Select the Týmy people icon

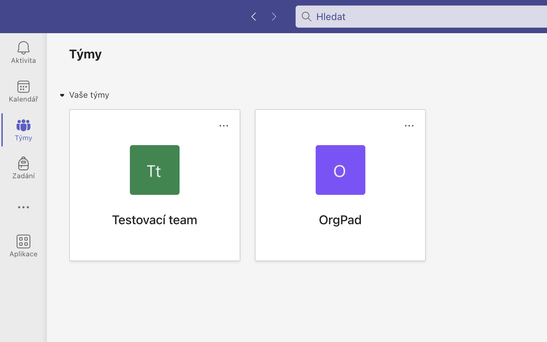[23, 125]
